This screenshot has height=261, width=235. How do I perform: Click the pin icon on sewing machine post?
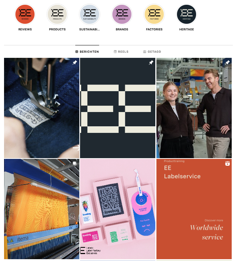tap(75, 63)
